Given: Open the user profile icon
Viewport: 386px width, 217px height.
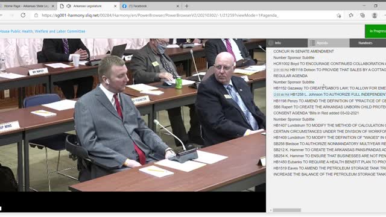Looking at the screenshot, I should pyautogui.click(x=375, y=15).
